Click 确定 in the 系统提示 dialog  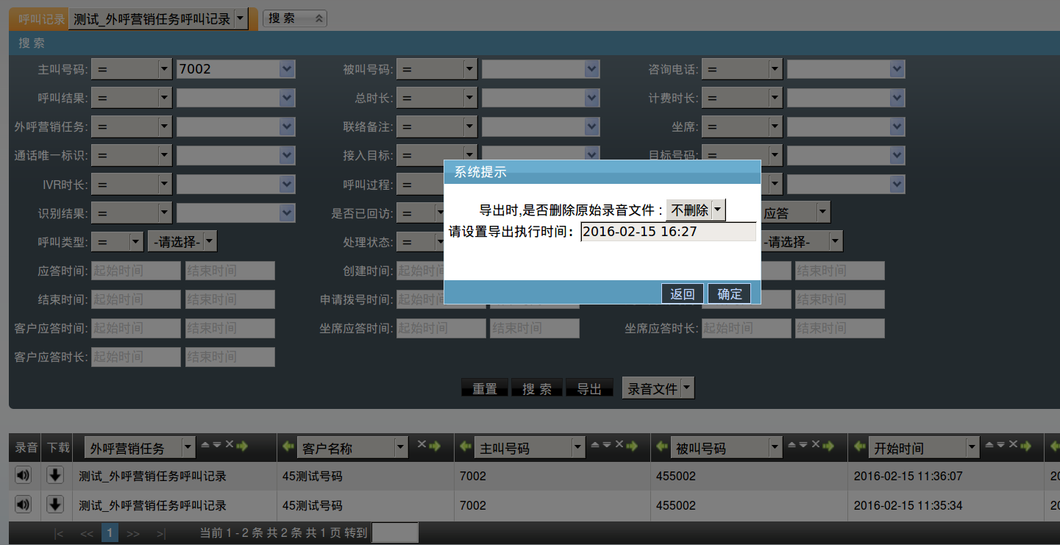pos(729,293)
